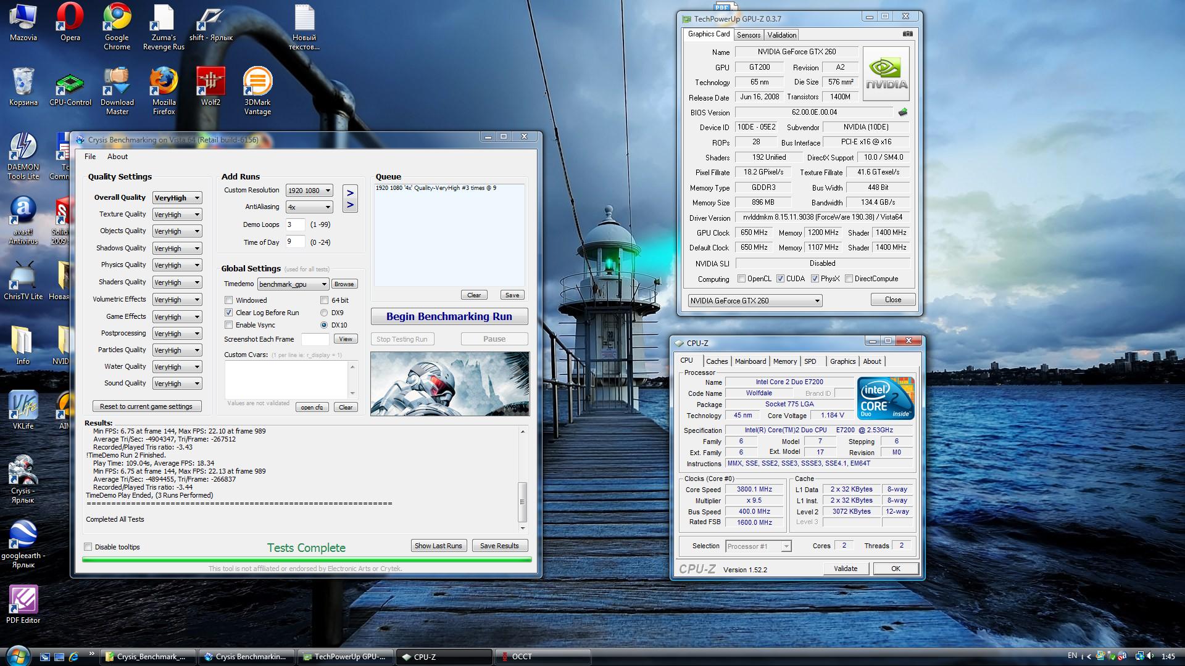
Task: Click the Browse button for Timedemo
Action: (x=344, y=284)
